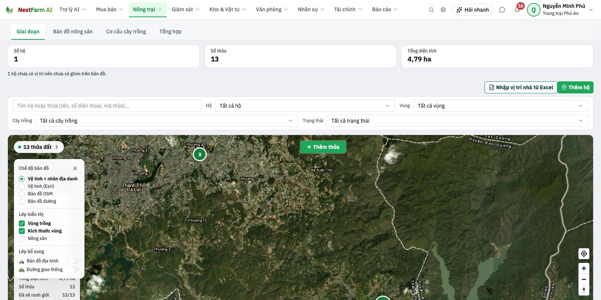Select the Bản đồ OSM radio option

click(x=22, y=194)
